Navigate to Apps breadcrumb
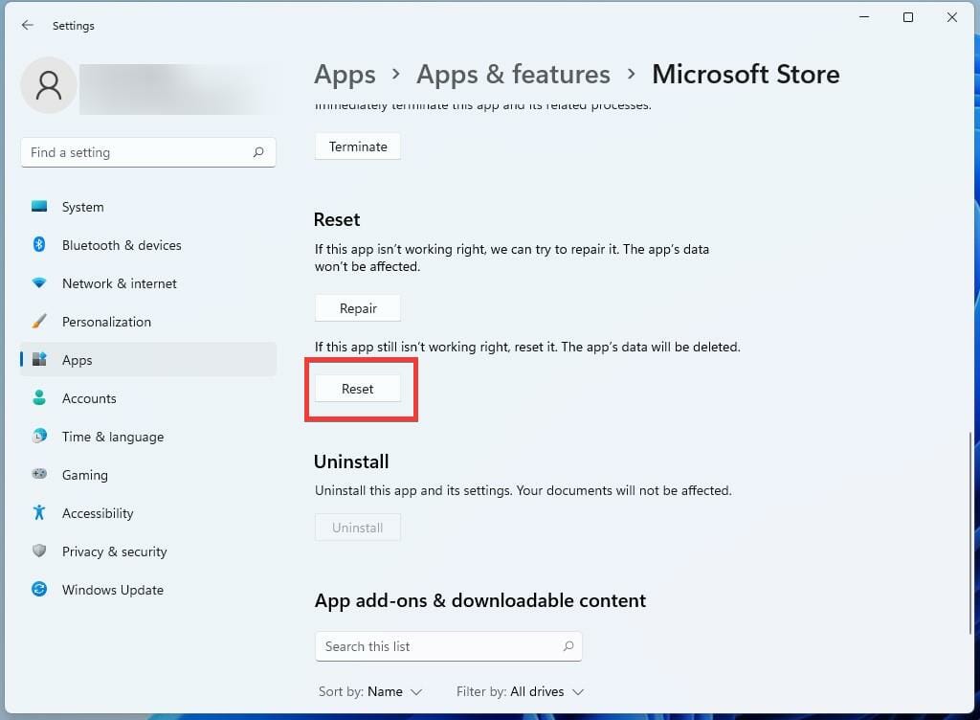980x720 pixels. click(345, 75)
